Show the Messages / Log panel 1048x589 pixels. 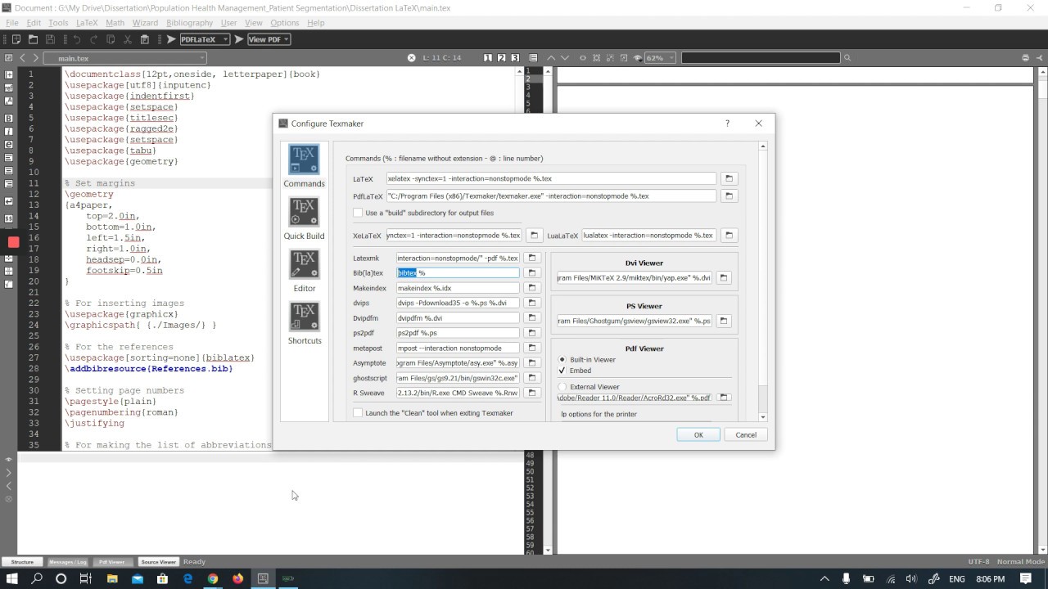67,562
